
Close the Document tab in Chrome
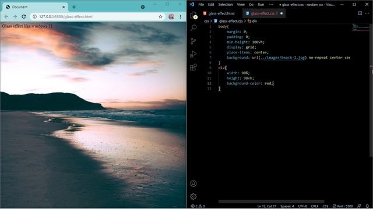pos(64,7)
